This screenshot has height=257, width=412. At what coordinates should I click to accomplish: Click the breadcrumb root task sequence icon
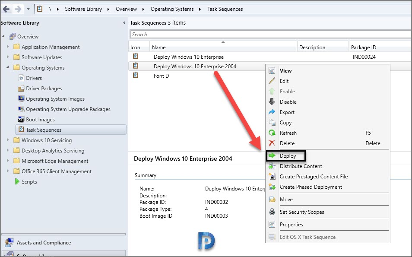click(x=40, y=9)
